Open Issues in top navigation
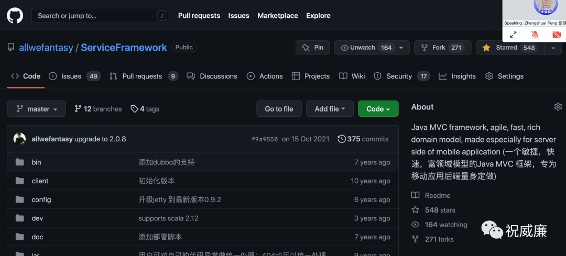Image resolution: width=566 pixels, height=256 pixels. 238,16
